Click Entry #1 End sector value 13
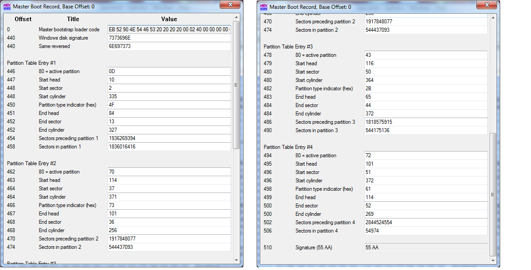Image resolution: width=531 pixels, height=270 pixels. 169,122
